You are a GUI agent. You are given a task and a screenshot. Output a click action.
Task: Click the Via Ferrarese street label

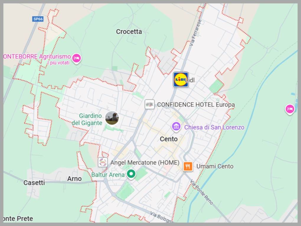click(195, 32)
